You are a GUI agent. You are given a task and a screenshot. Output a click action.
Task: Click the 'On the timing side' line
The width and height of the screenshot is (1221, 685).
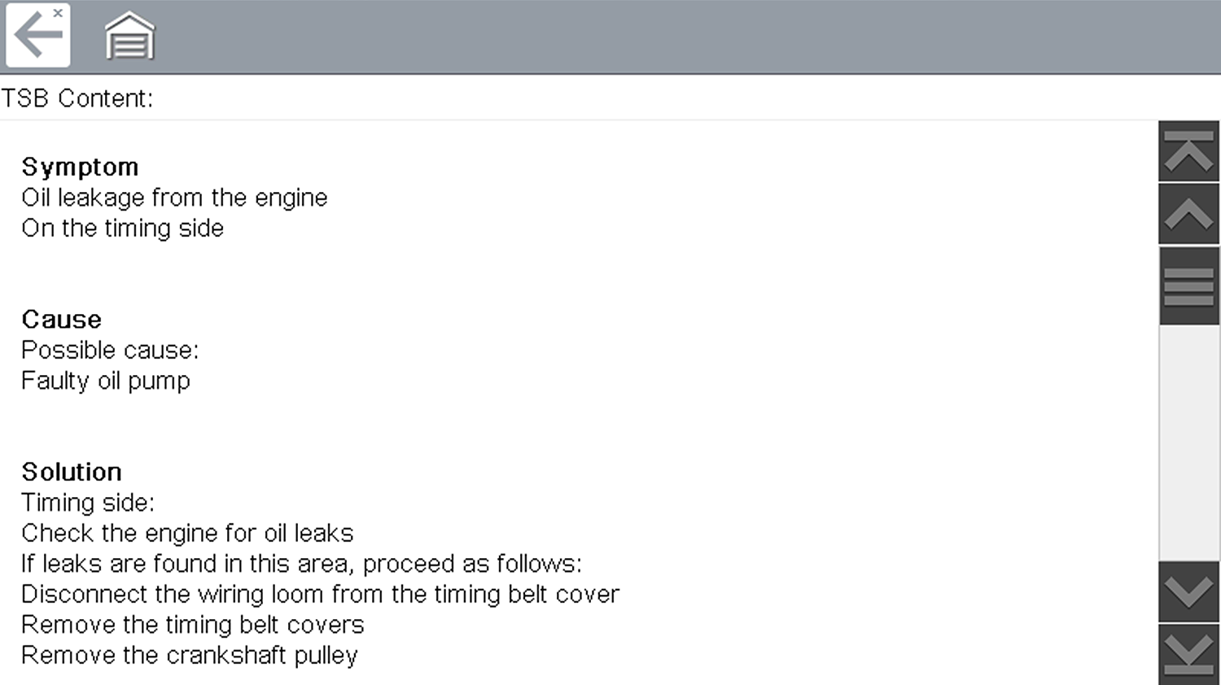(122, 228)
